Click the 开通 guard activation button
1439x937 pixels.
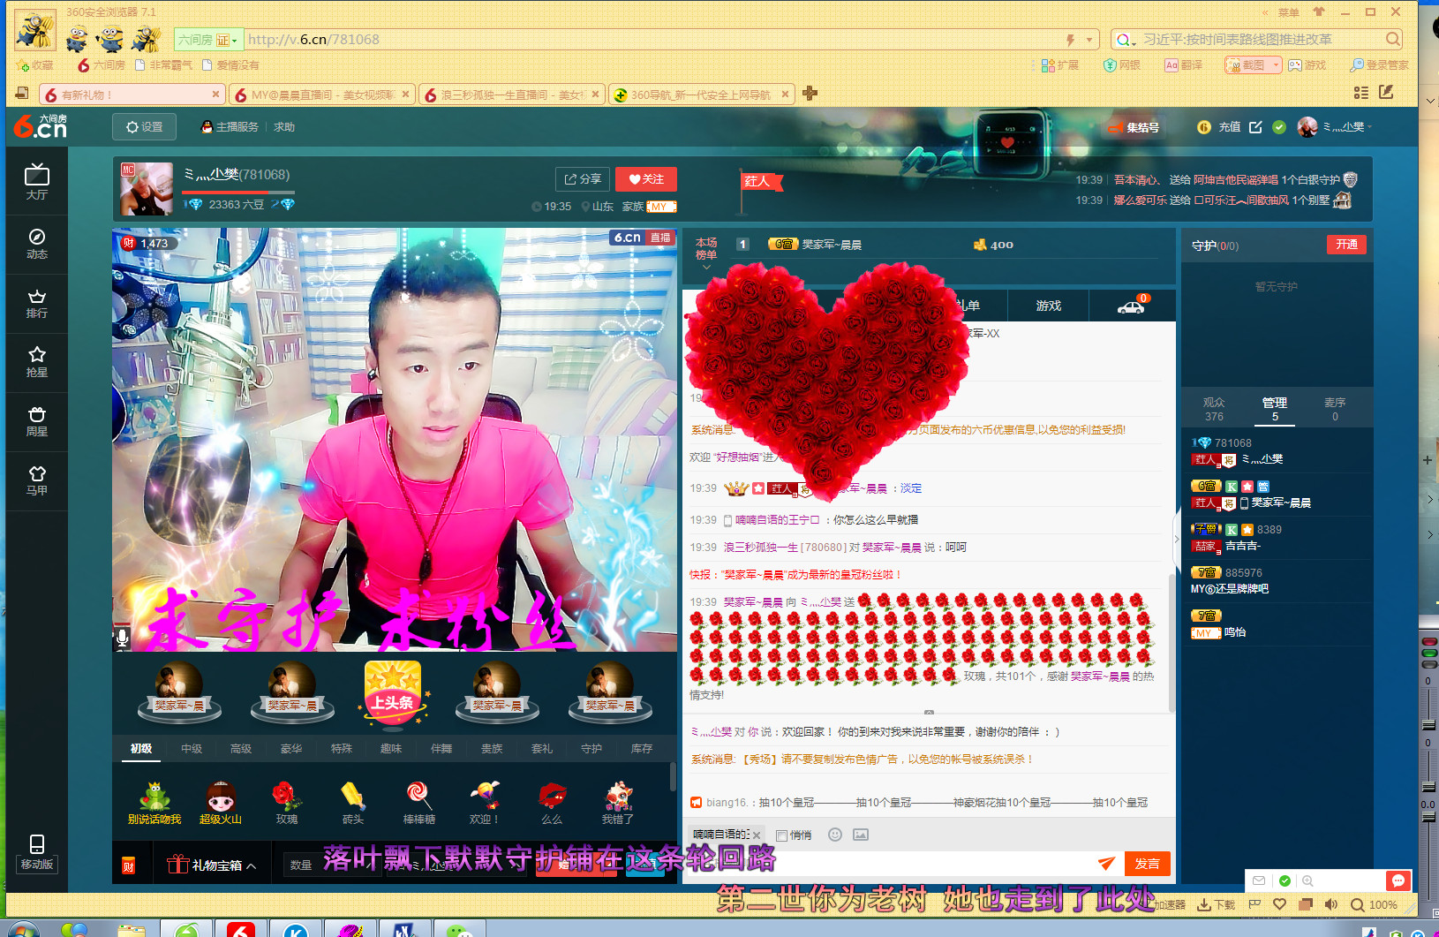click(1346, 245)
